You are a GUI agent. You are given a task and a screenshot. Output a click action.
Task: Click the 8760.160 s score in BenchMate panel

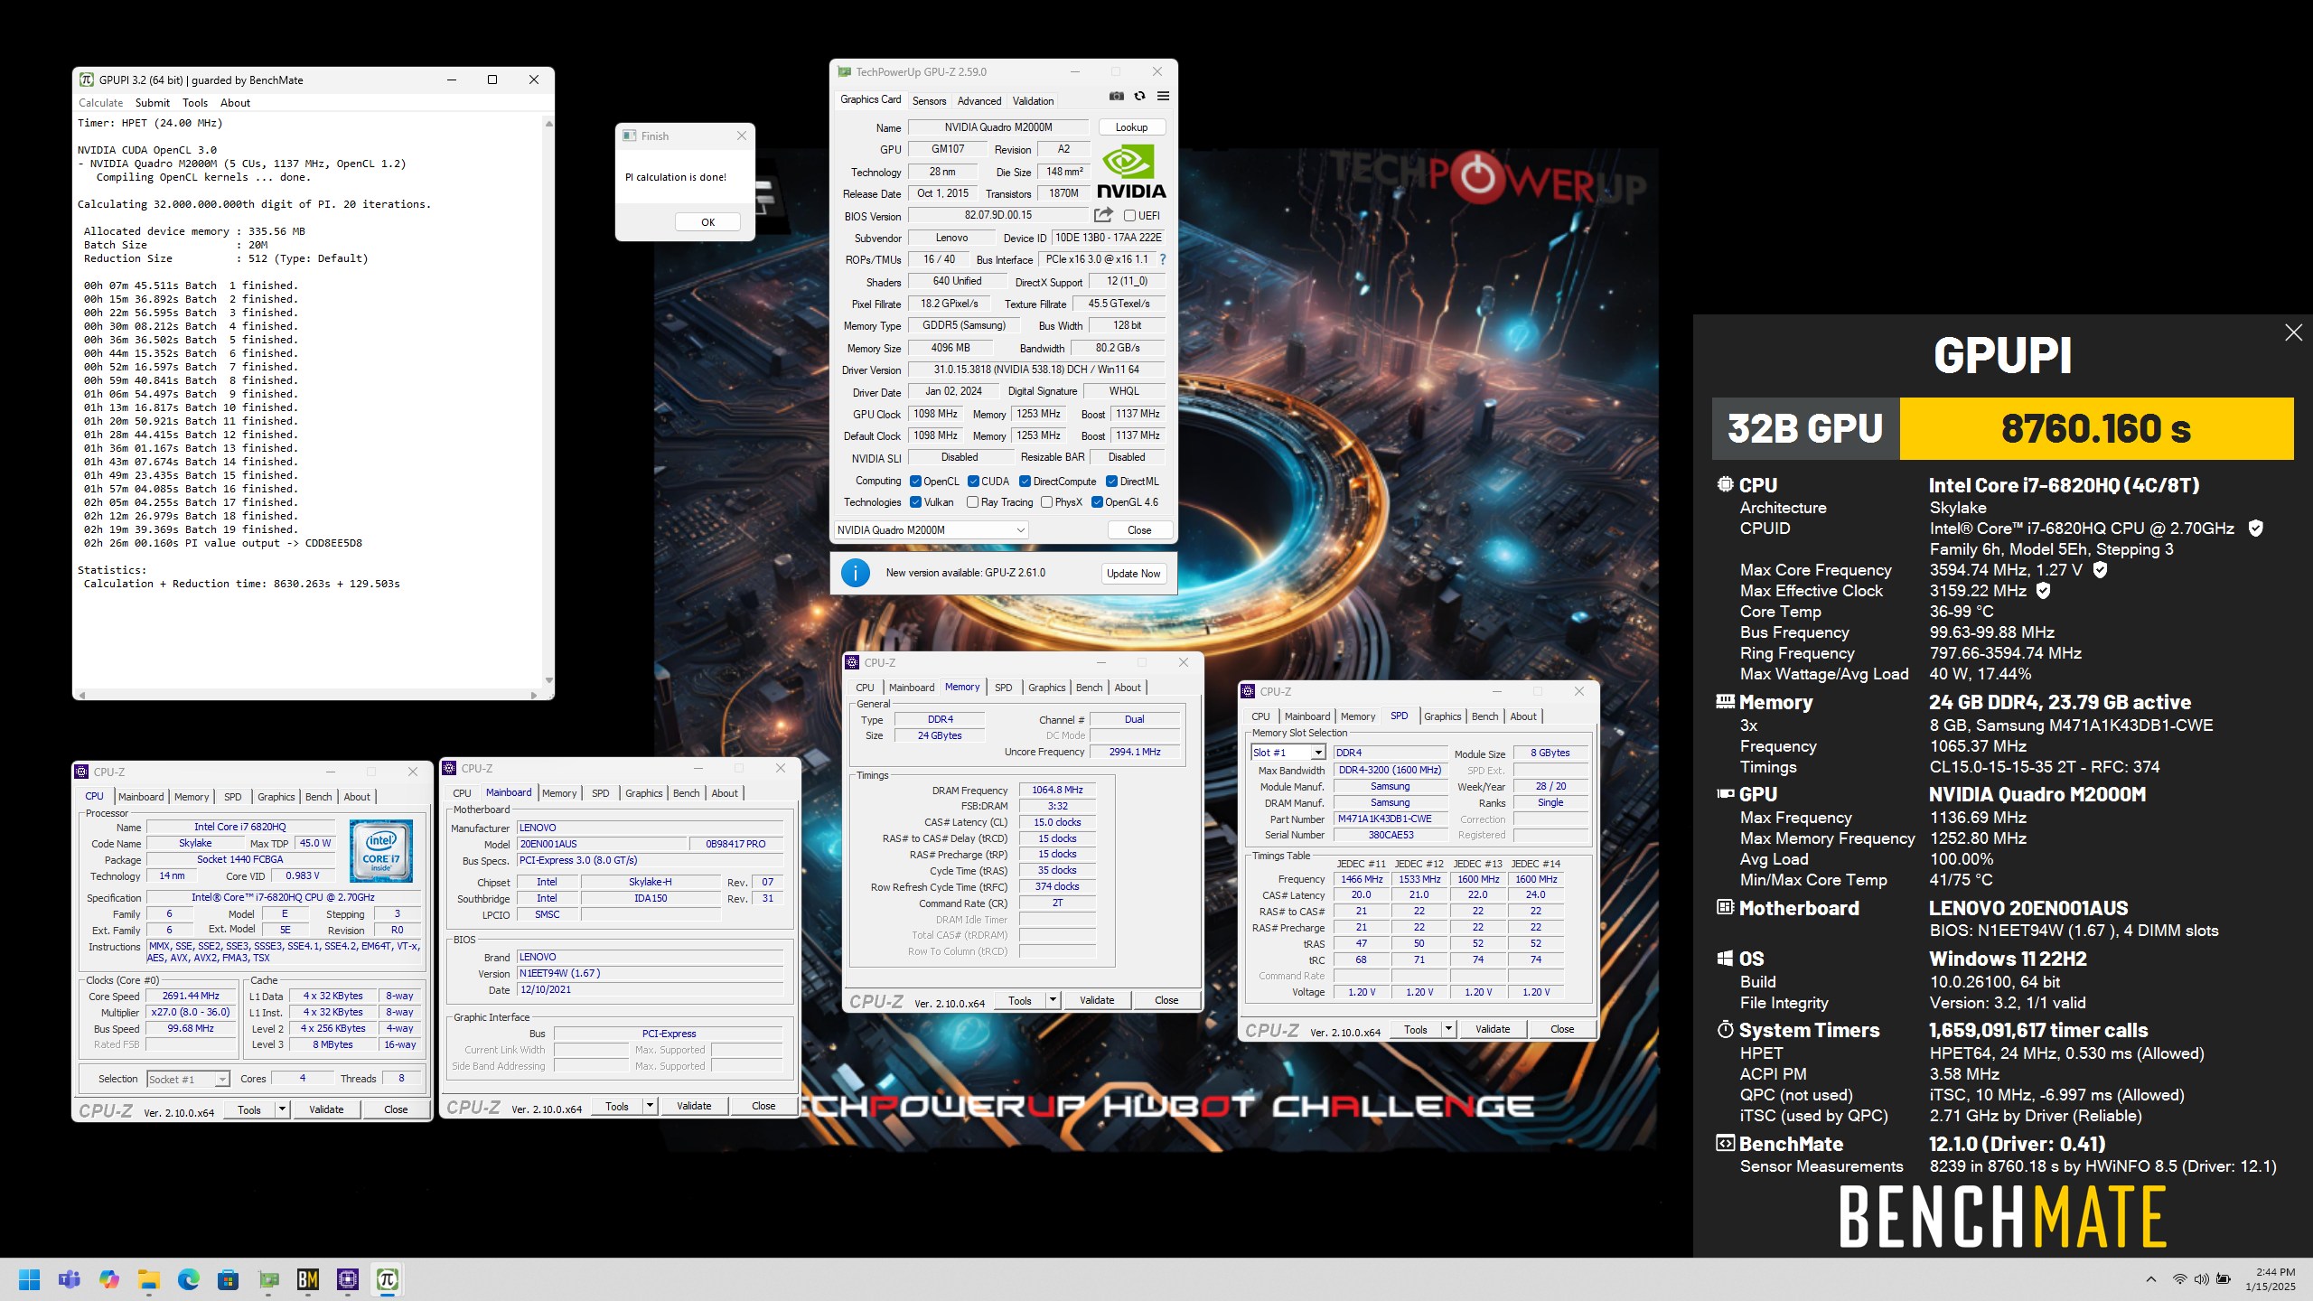[x=2096, y=428]
